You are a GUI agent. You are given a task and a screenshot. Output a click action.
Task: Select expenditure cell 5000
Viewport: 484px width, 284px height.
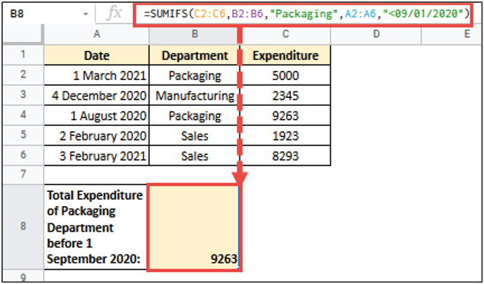[x=285, y=75]
